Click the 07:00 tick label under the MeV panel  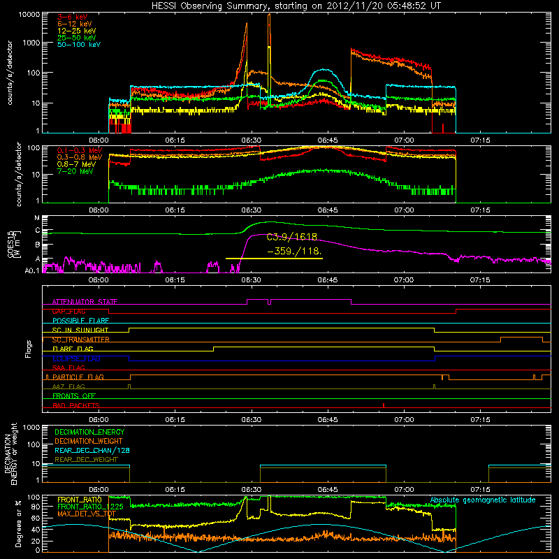pyautogui.click(x=404, y=210)
